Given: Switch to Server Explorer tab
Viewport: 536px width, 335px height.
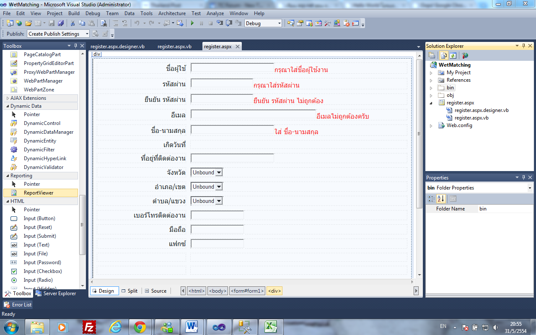Looking at the screenshot, I should (x=56, y=293).
